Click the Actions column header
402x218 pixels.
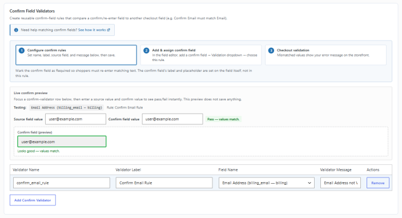(373, 170)
